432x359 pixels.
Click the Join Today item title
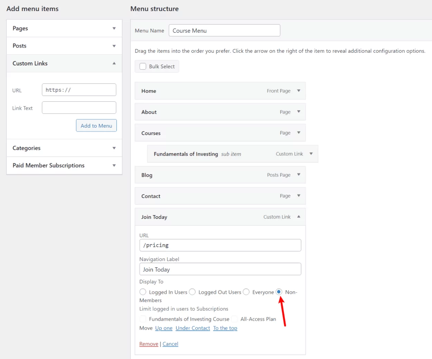(x=154, y=217)
